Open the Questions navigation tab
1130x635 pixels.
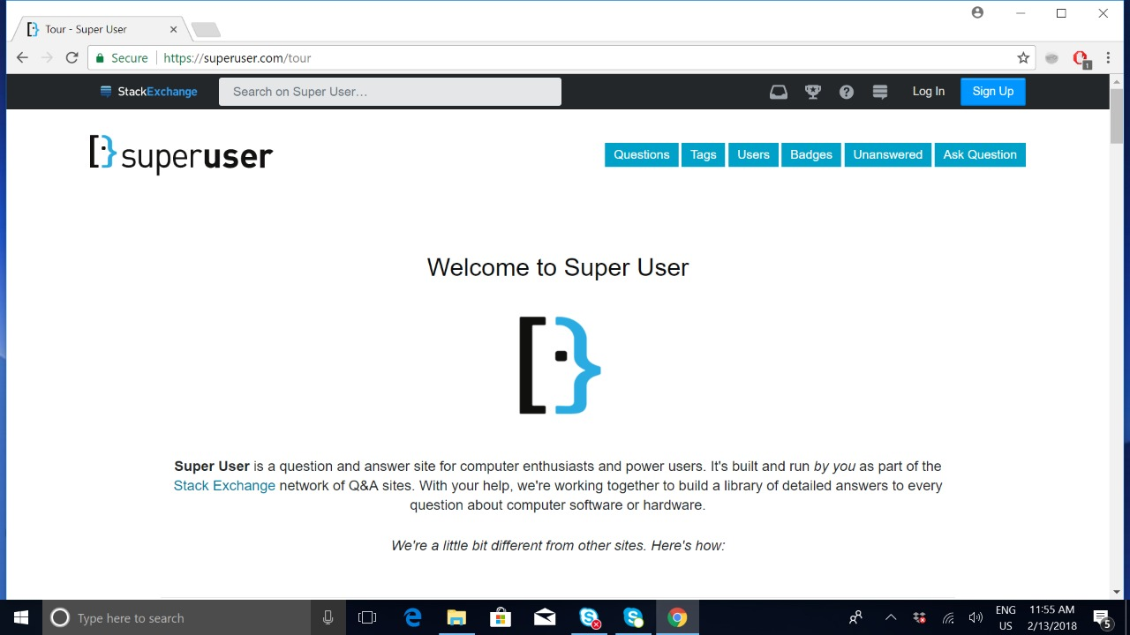[x=642, y=154]
